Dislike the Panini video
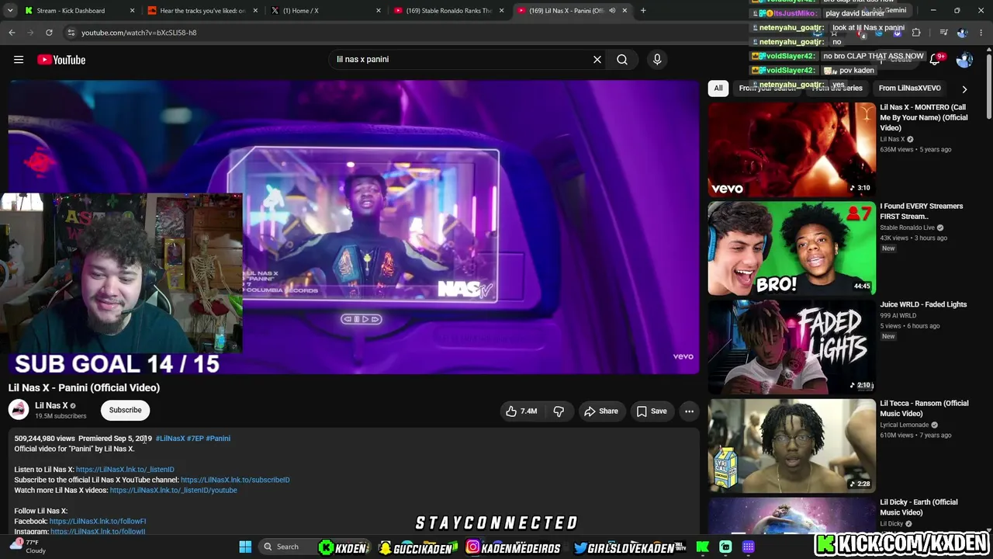Image resolution: width=993 pixels, height=559 pixels. [559, 411]
